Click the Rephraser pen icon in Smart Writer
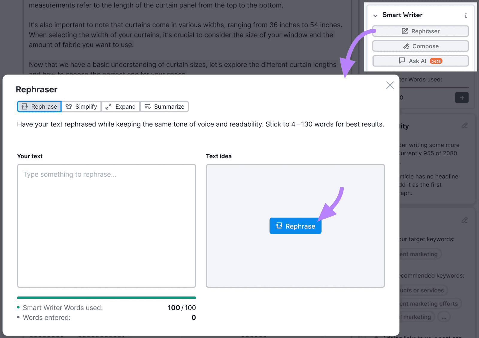This screenshot has height=338, width=479. [x=405, y=31]
